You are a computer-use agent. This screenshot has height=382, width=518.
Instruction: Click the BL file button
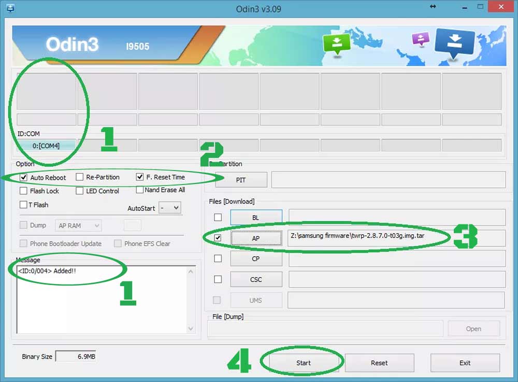point(256,218)
